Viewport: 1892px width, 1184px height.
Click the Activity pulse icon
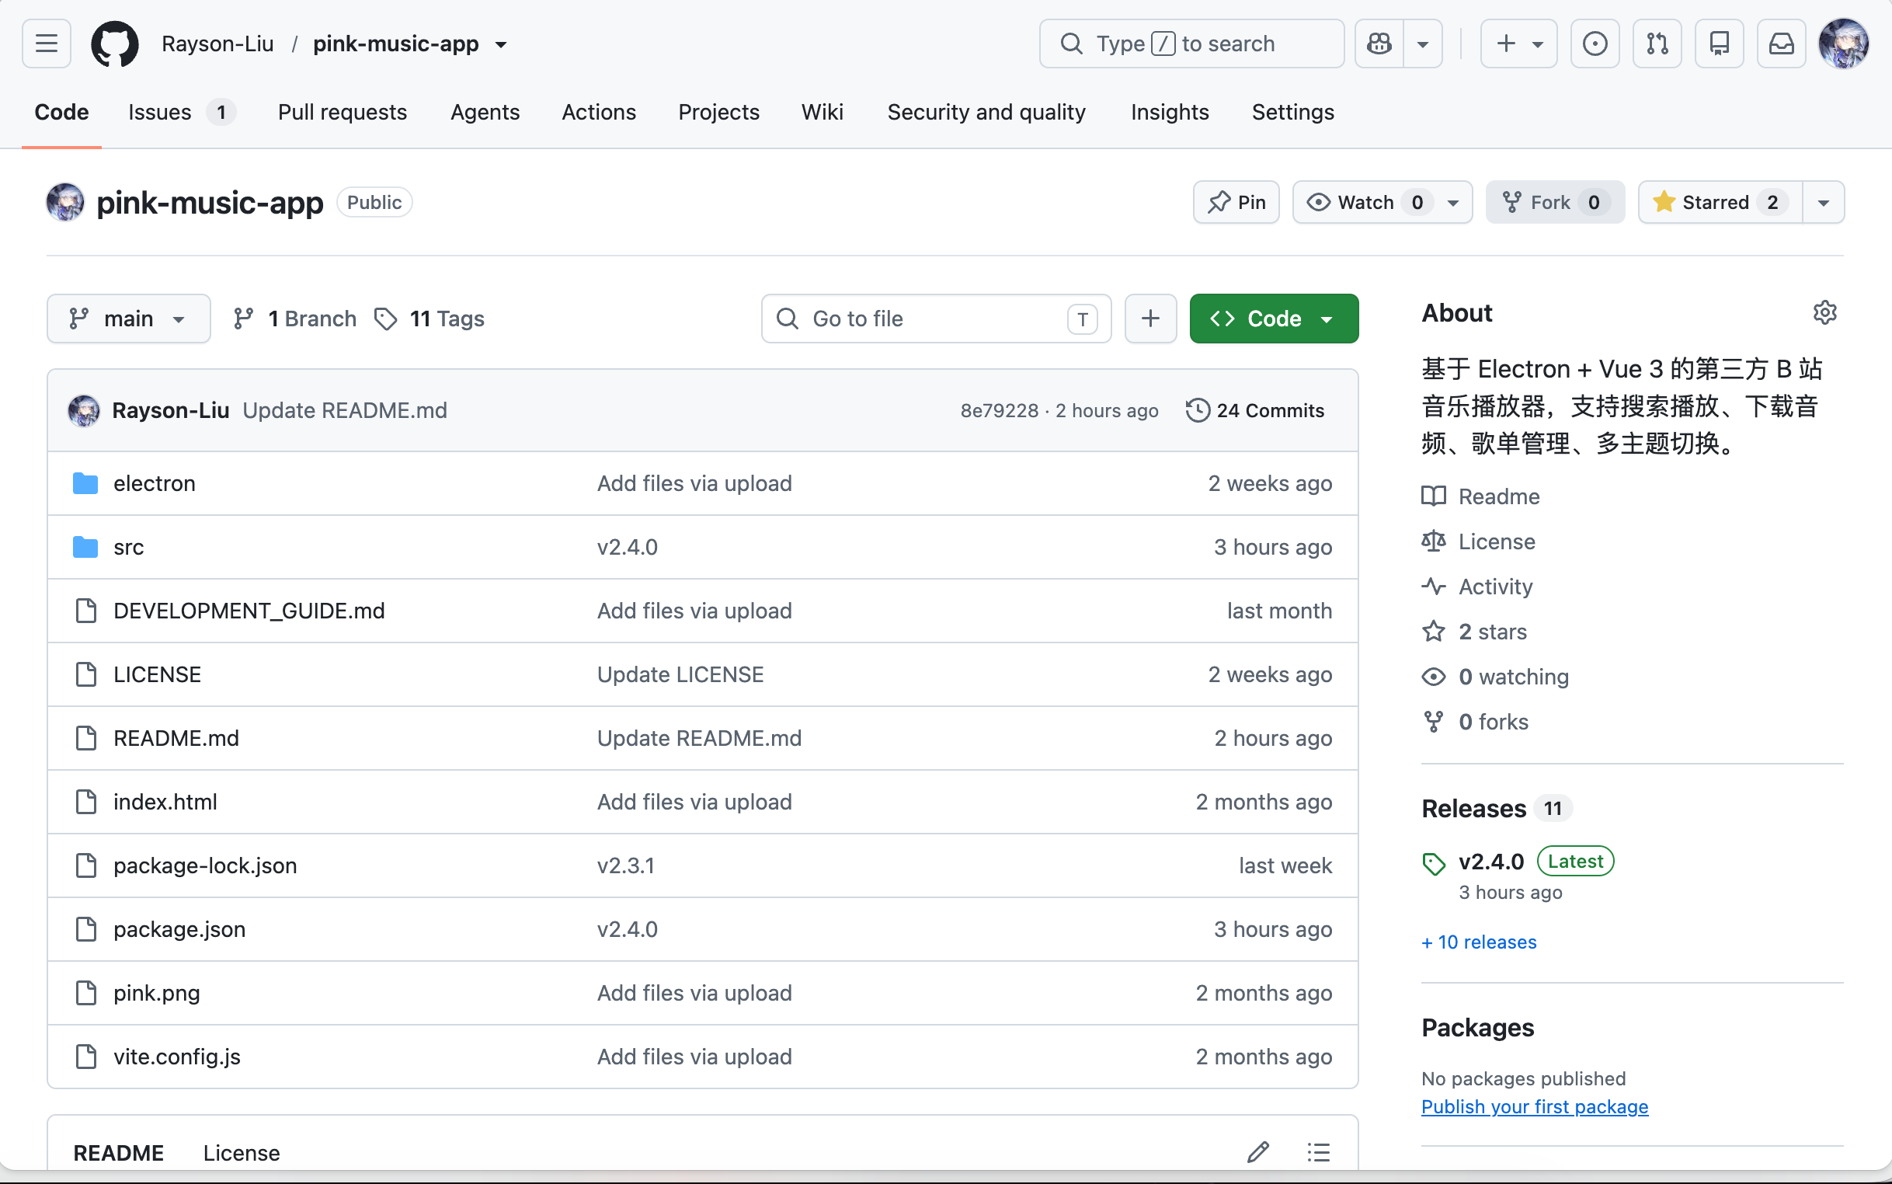(1433, 587)
